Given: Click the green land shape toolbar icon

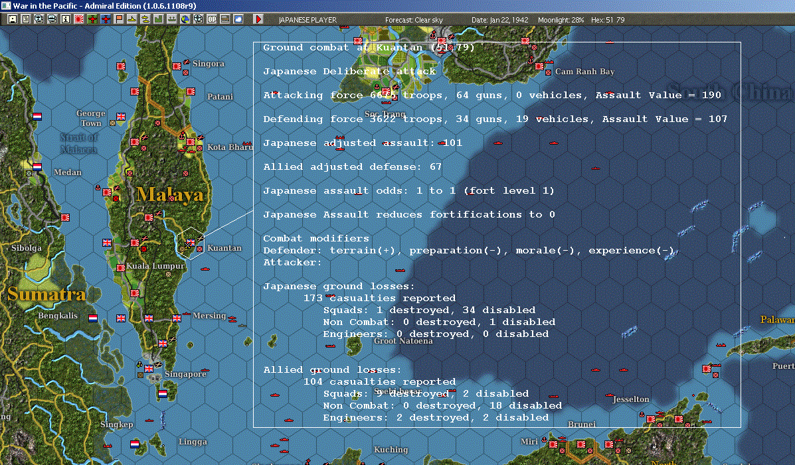Looking at the screenshot, I should (159, 19).
